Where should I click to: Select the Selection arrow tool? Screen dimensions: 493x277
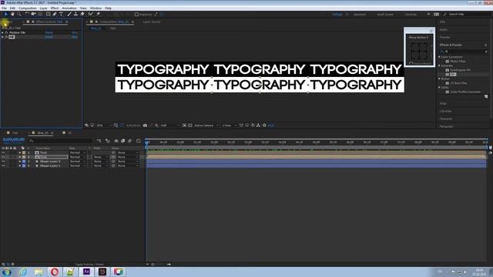(x=5, y=14)
